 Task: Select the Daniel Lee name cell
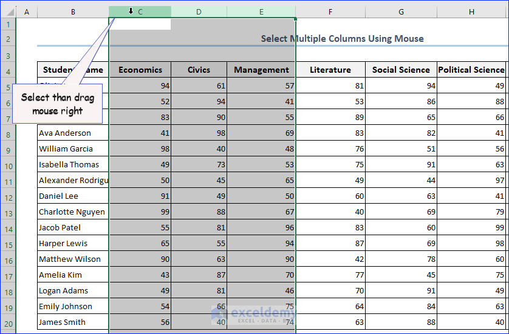point(73,196)
